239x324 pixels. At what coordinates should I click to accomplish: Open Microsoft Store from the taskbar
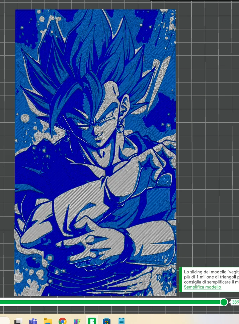click(x=107, y=321)
